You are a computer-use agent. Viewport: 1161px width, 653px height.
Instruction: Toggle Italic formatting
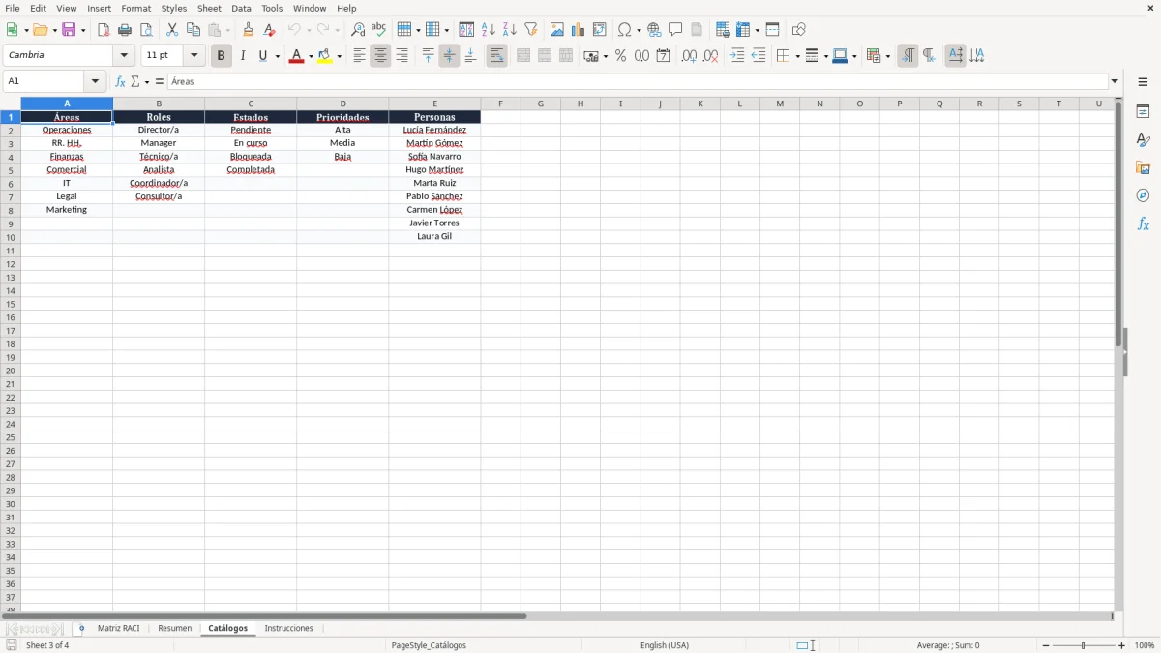pos(243,56)
